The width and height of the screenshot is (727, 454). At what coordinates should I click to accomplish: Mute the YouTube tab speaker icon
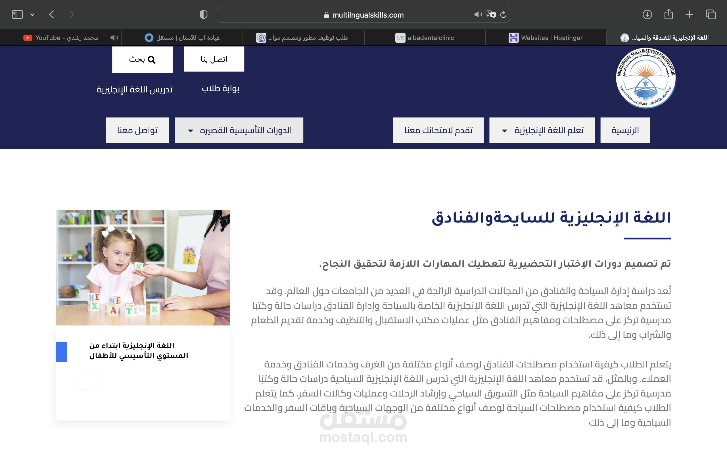pyautogui.click(x=114, y=37)
